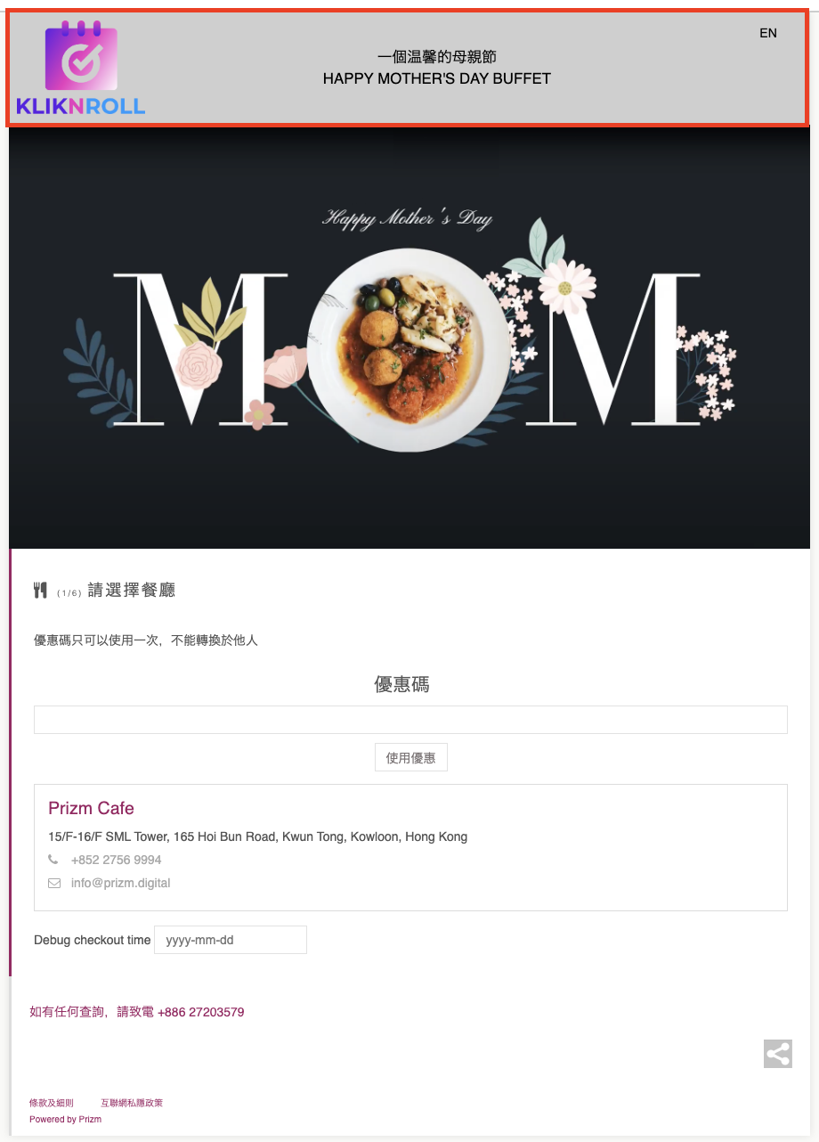Click enquiry phone +886 27203579

click(x=201, y=1012)
